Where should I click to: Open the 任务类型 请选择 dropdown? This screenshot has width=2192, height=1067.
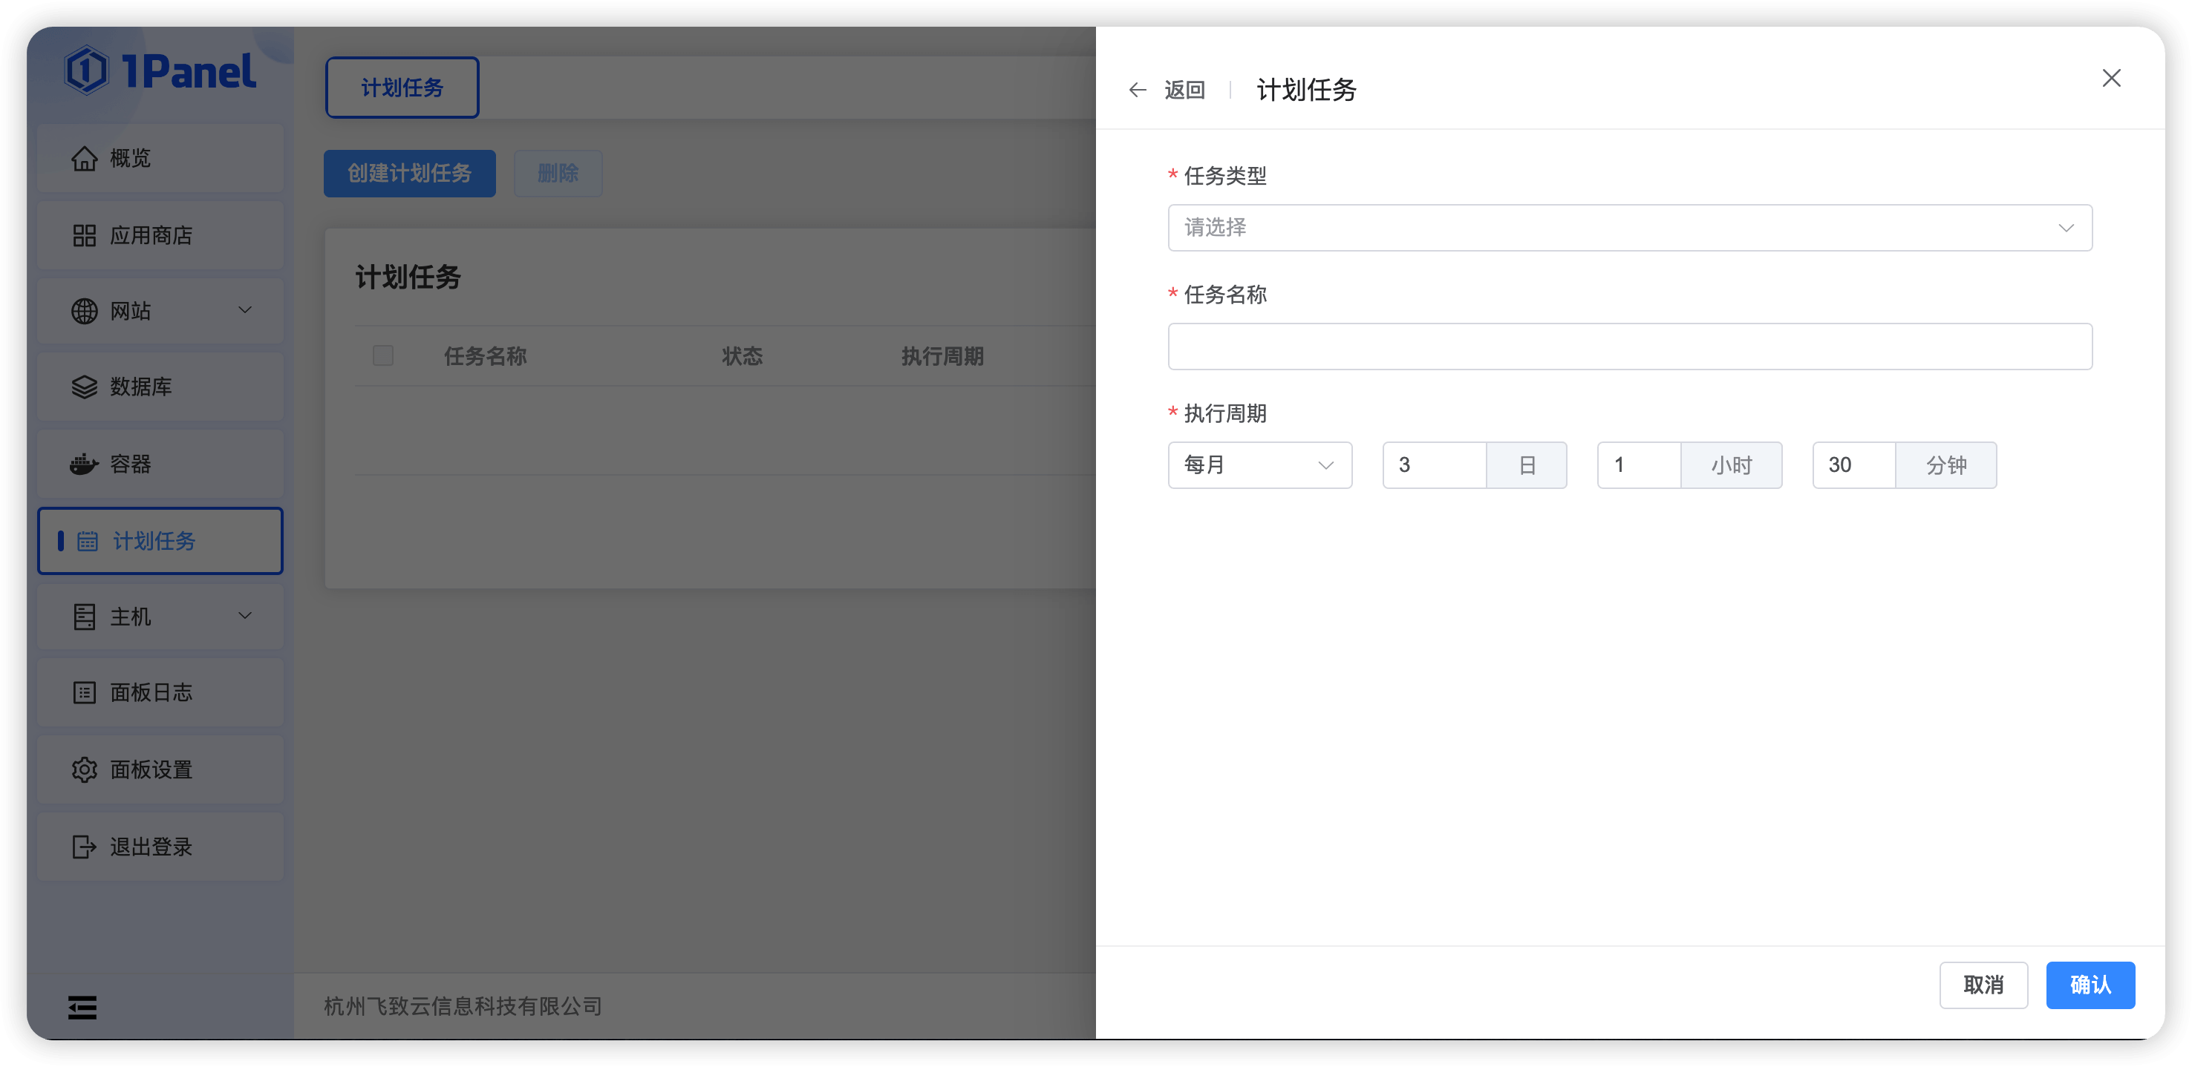[1628, 227]
